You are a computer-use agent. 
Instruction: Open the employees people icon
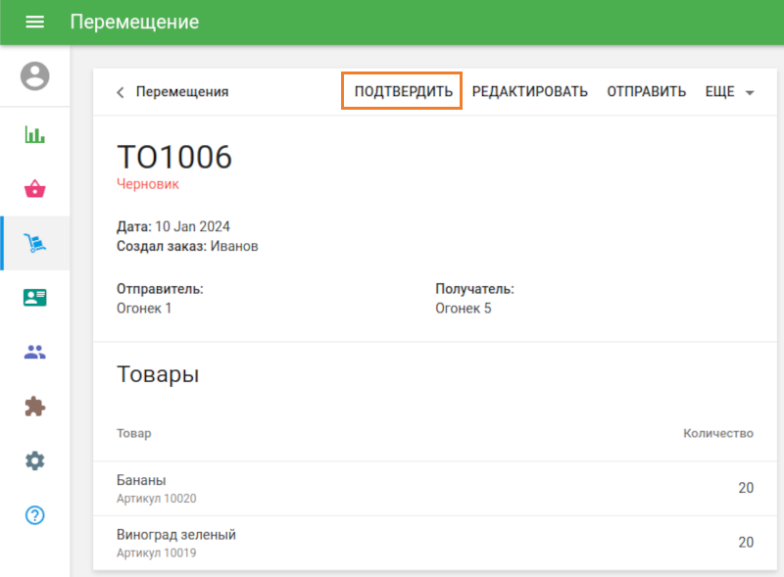pyautogui.click(x=35, y=352)
